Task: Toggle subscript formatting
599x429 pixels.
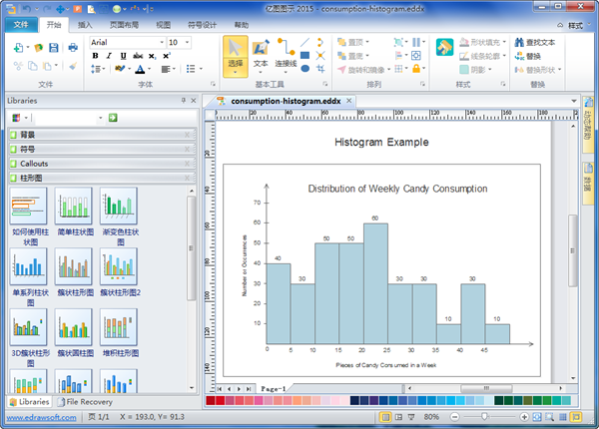Action: coord(152,56)
